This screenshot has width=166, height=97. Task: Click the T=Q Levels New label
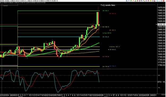coord(108,5)
